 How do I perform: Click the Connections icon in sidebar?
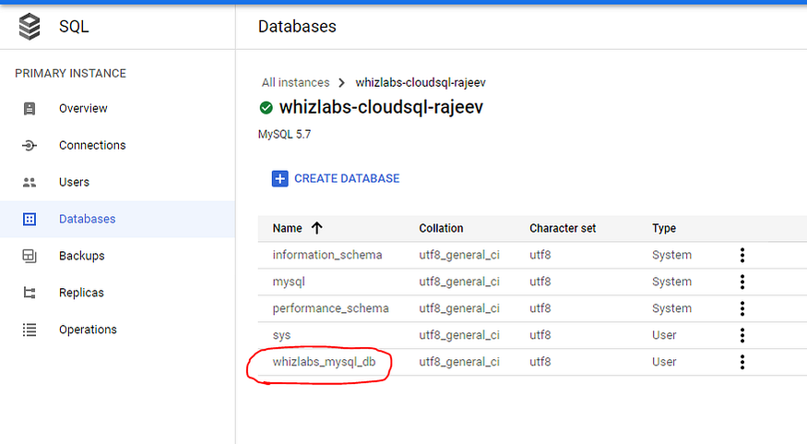tap(30, 146)
